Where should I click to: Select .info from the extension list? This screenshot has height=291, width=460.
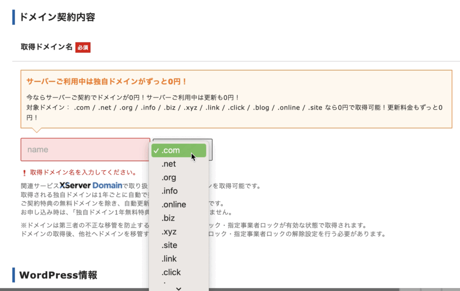(170, 191)
